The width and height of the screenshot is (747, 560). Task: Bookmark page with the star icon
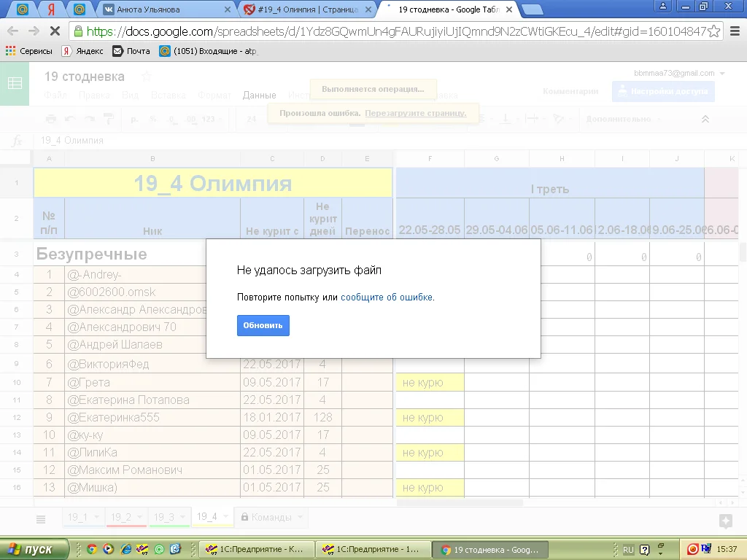[x=714, y=31]
